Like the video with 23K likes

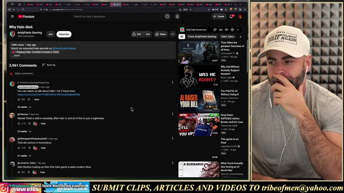pos(137,34)
